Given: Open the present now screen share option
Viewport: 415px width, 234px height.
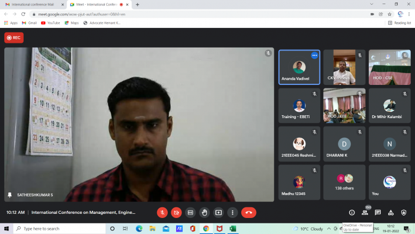Looking at the screenshot, I should point(218,213).
